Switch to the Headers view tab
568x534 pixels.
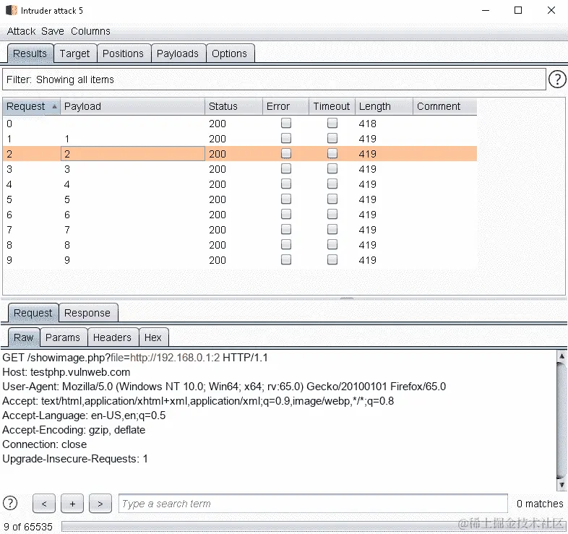point(112,337)
